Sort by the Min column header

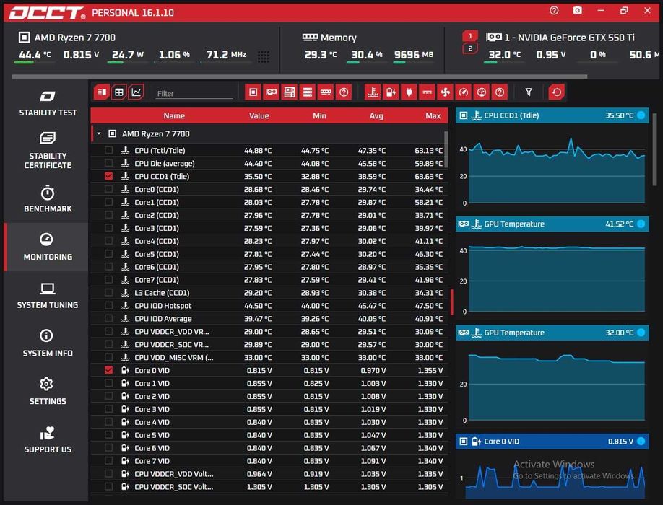319,115
